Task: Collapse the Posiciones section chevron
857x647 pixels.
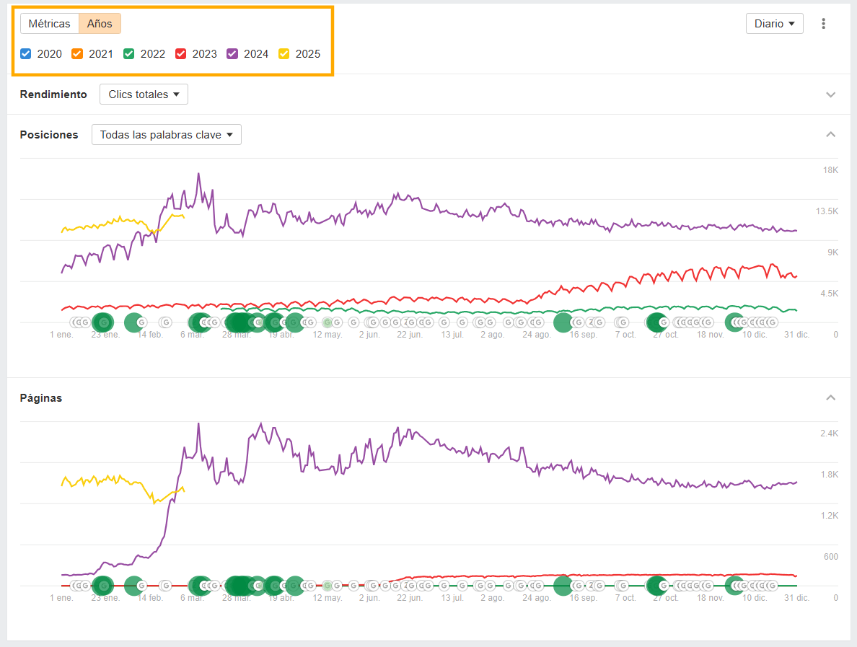Action: click(x=831, y=135)
